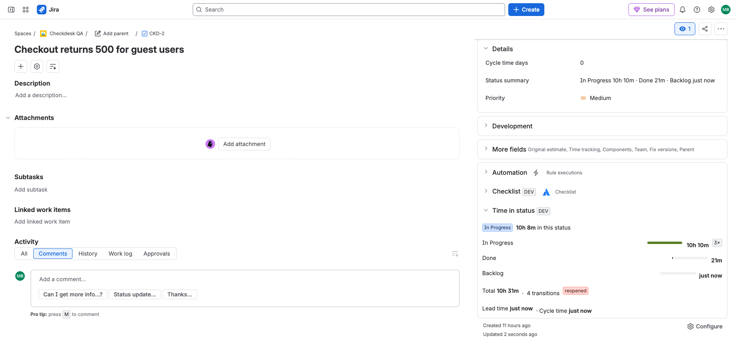This screenshot has height=360, width=737.
Task: Select the Comments tab
Action: tap(53, 254)
